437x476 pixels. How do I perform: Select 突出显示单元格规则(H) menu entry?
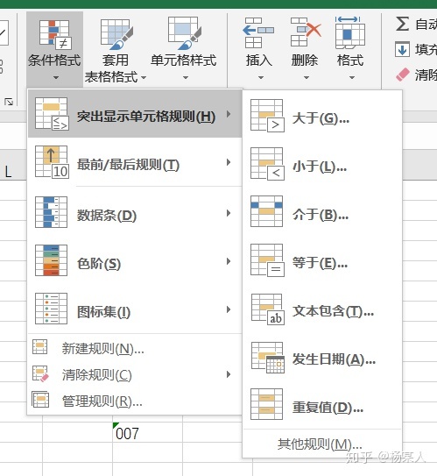tap(135, 114)
